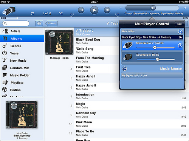The image size is (189, 141).
Task: Toggle shuffle mode
Action: tap(61, 14)
